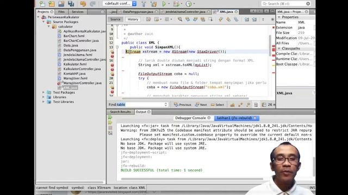Switch to the Files tab
The width and height of the screenshot is (348, 195).
tap(61, 12)
